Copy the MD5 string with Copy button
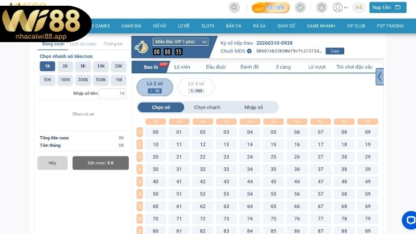The height and width of the screenshot is (234, 416). 335,51
